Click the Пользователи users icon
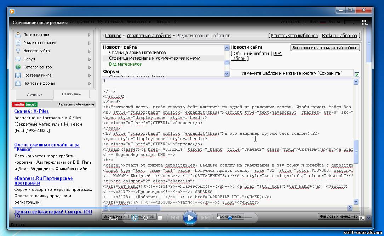Screen dimensions: 384x236 click(18, 35)
